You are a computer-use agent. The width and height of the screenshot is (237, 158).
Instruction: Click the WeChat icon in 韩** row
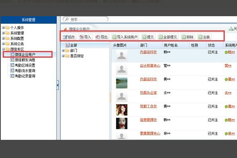(x=226, y=120)
